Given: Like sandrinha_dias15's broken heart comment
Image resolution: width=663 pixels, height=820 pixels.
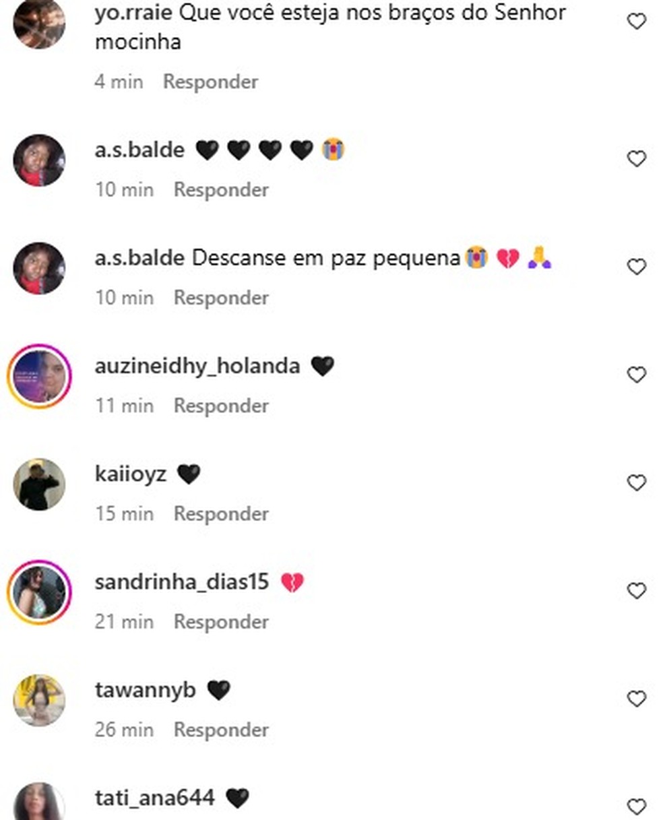Looking at the screenshot, I should coord(637,591).
